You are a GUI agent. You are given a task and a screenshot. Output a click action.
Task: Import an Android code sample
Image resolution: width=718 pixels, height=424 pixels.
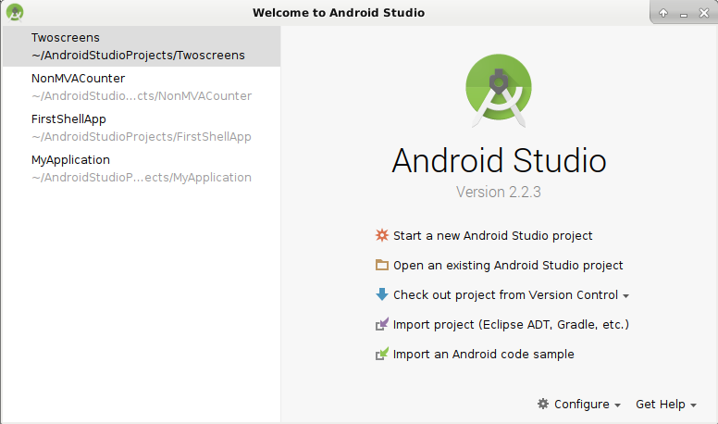tap(484, 354)
